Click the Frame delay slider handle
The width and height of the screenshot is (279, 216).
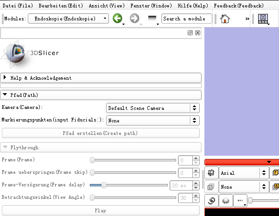tap(104, 185)
